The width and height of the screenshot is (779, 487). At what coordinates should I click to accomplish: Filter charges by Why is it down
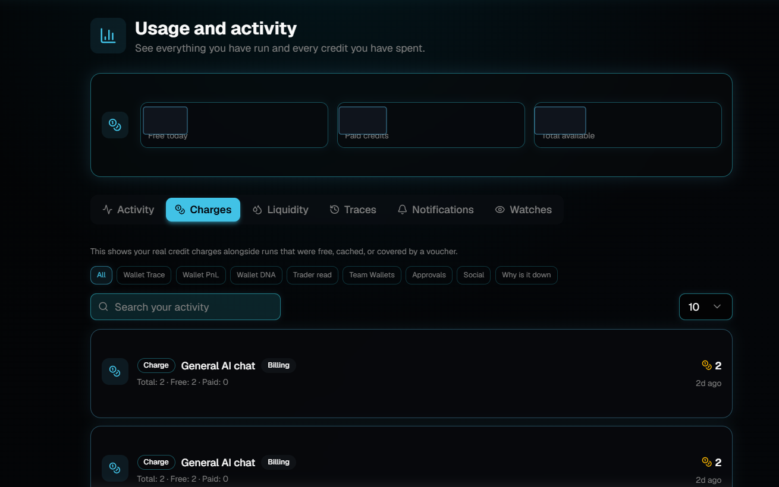526,275
